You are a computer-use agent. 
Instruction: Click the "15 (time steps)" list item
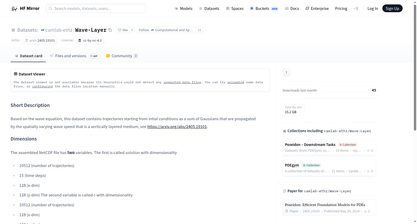point(33,176)
